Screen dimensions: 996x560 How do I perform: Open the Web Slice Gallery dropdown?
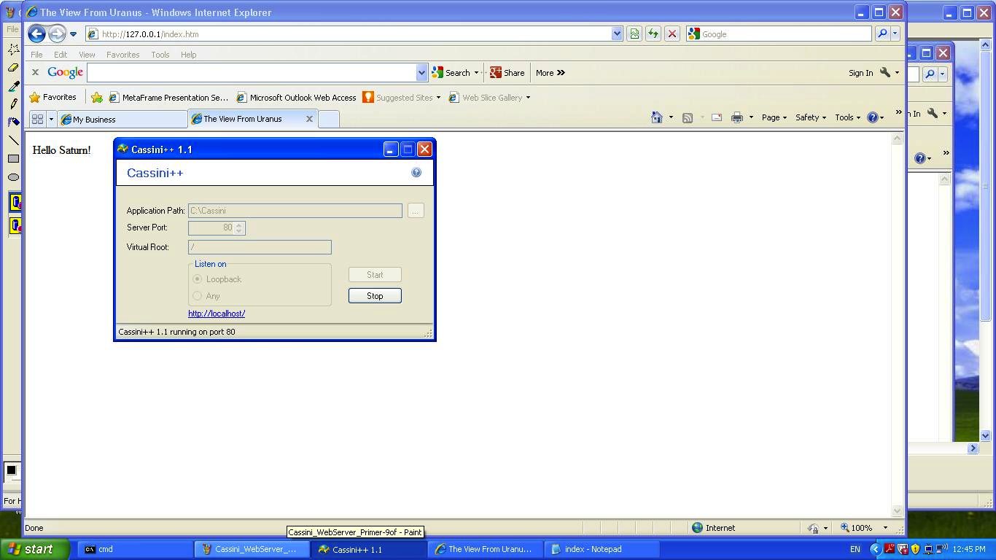tap(489, 98)
